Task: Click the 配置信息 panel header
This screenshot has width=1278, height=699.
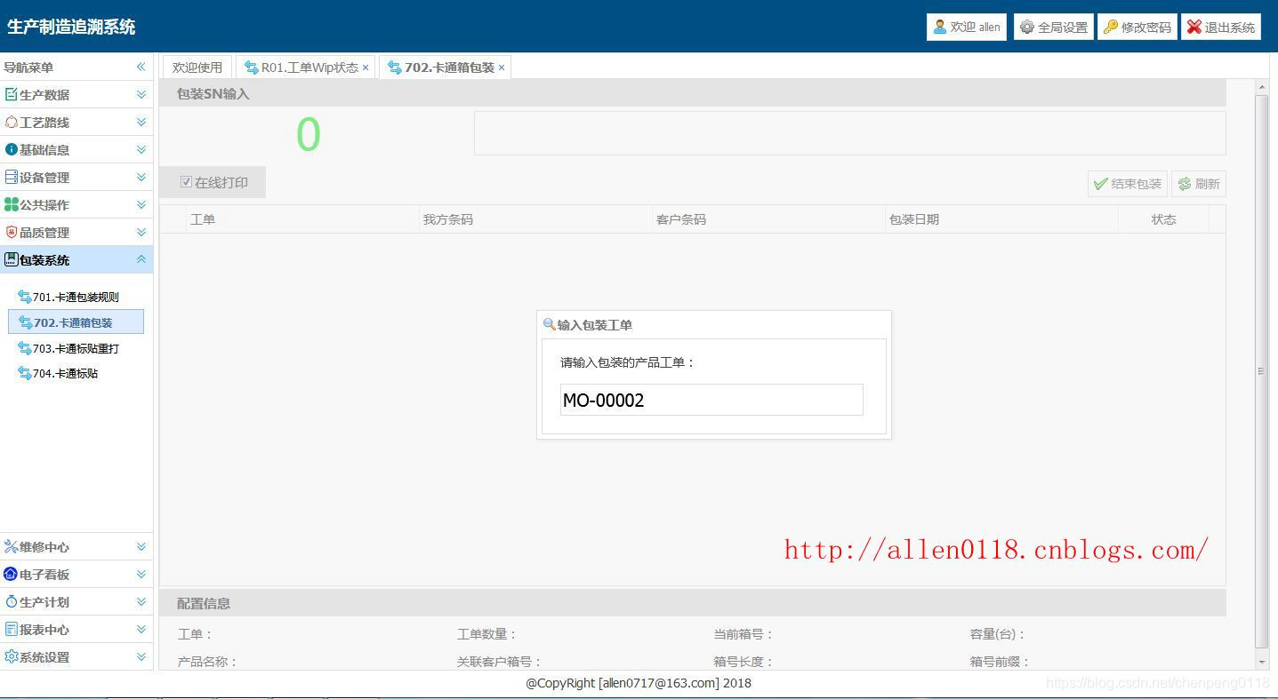Action: [693, 603]
